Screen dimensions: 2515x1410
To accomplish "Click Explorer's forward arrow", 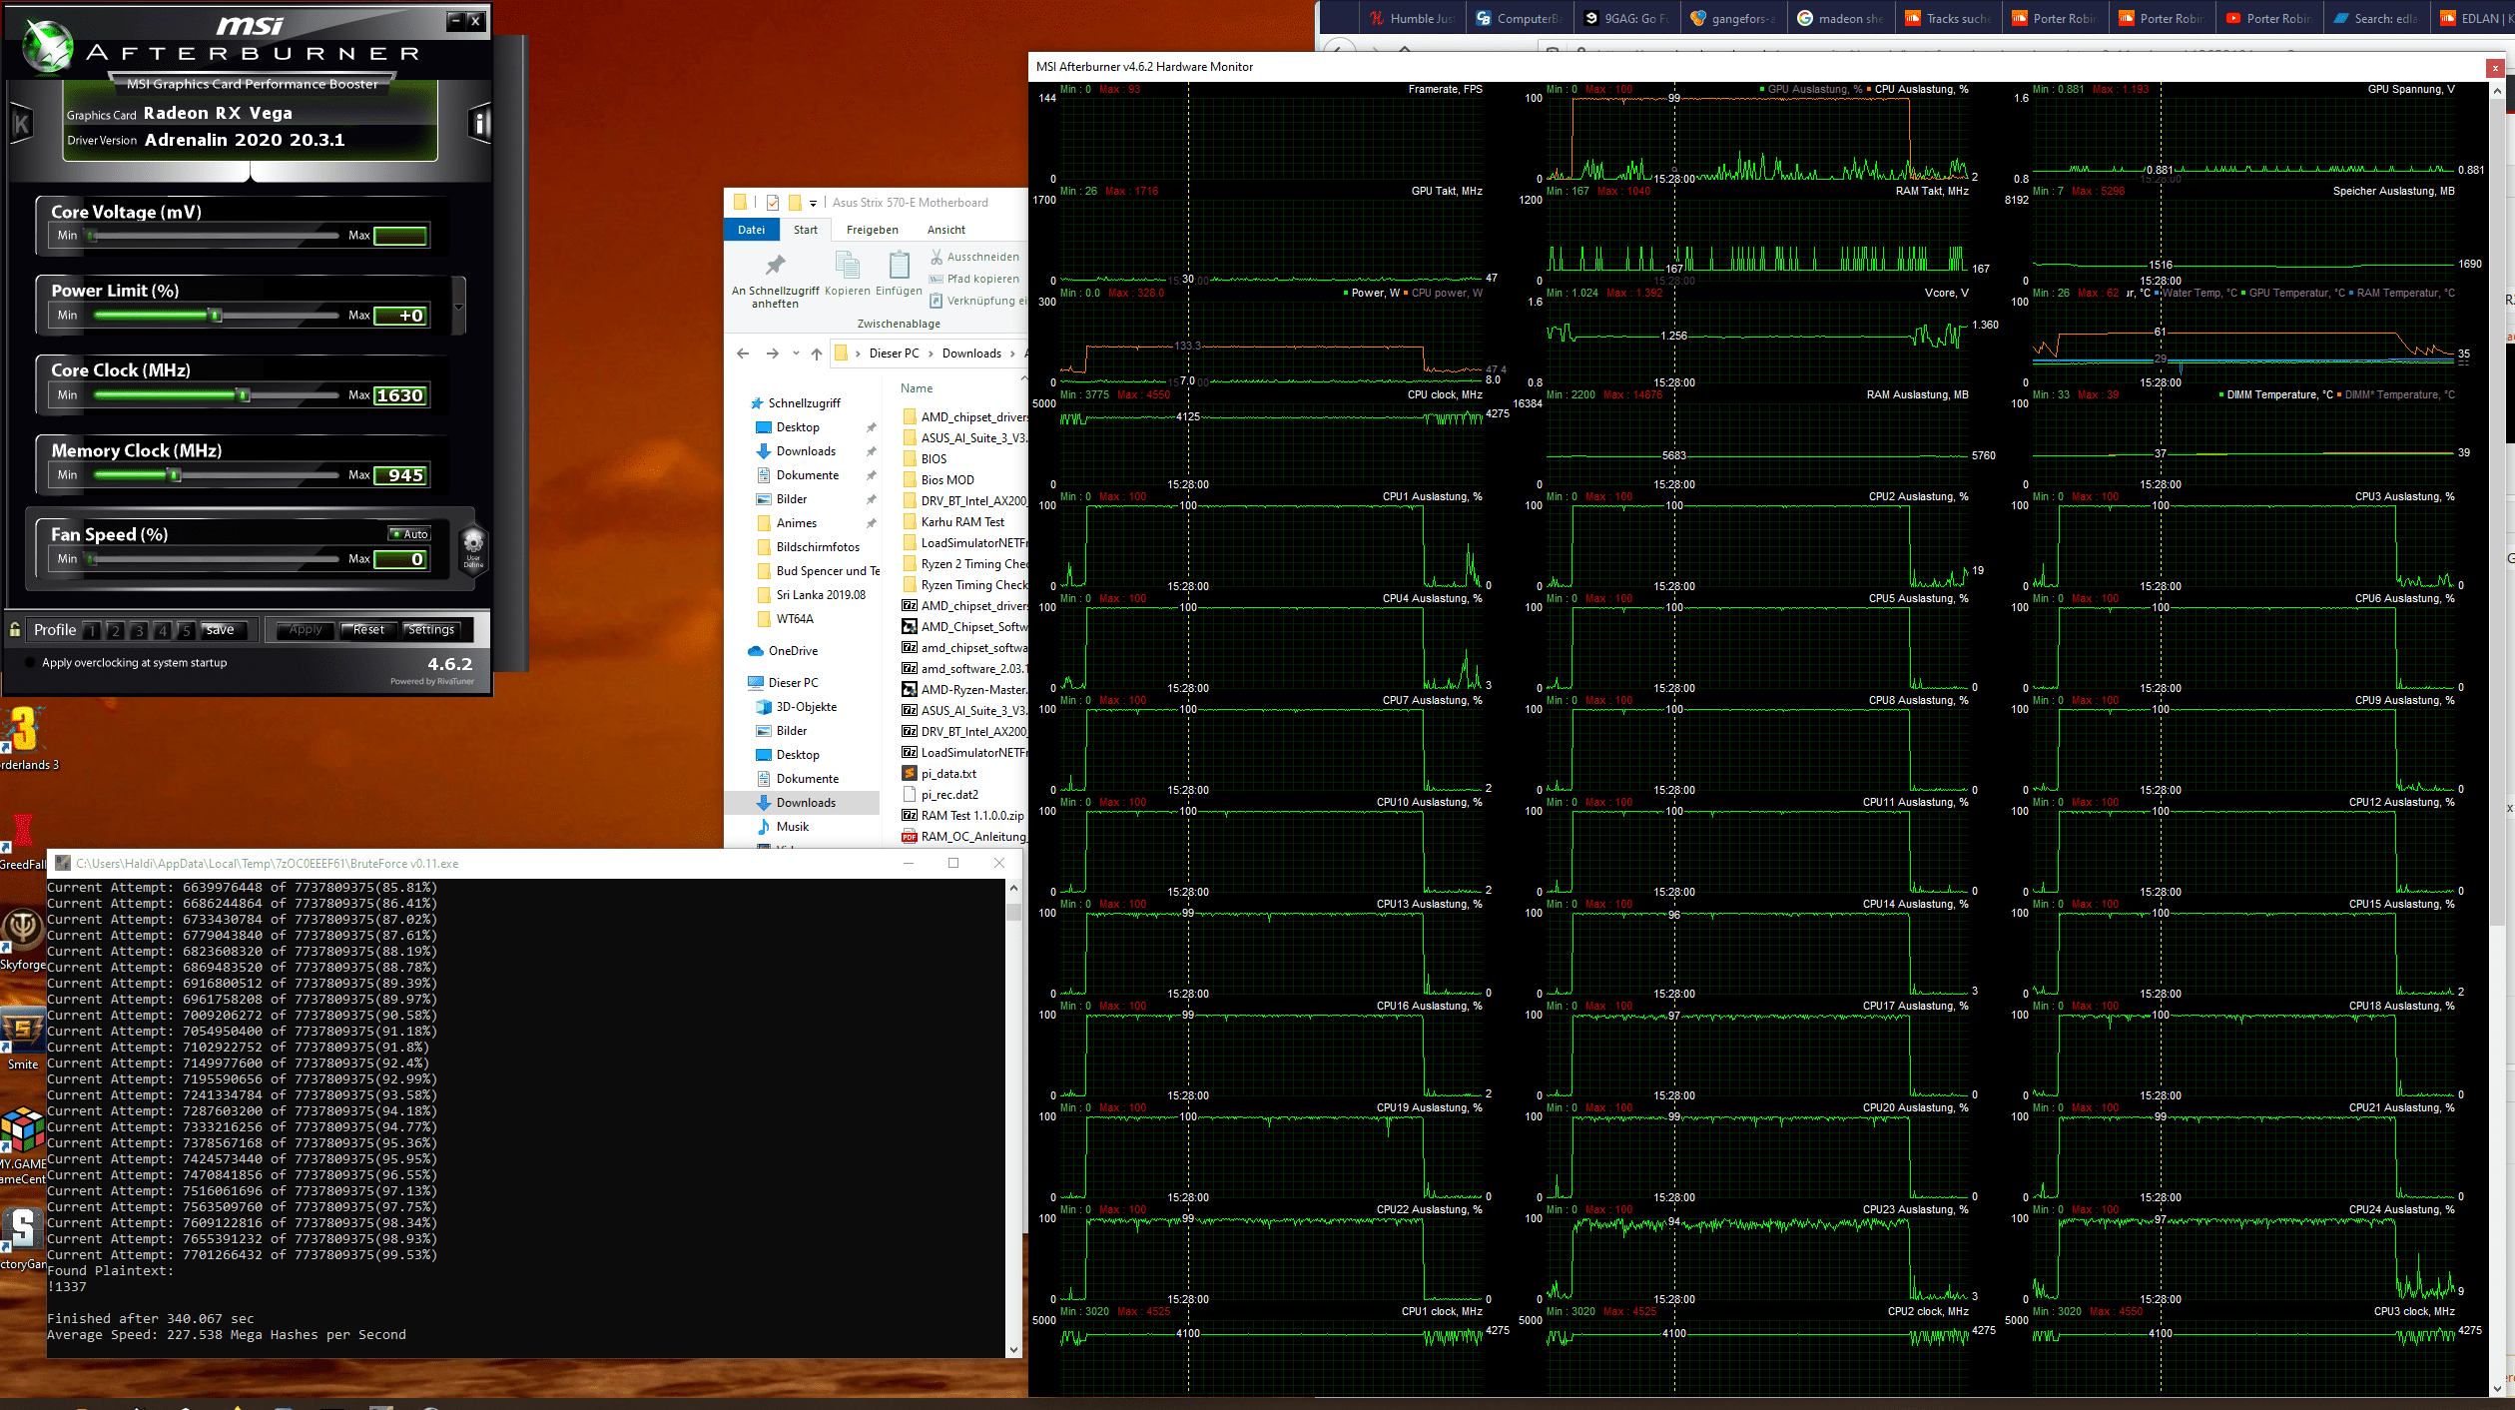I will 772,353.
